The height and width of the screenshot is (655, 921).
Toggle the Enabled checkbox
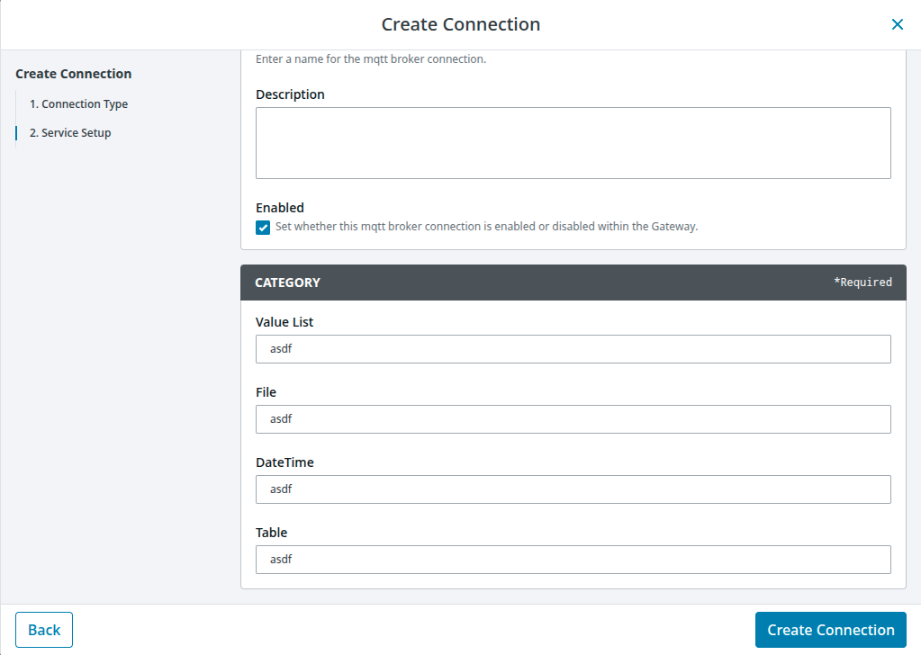pyautogui.click(x=263, y=228)
